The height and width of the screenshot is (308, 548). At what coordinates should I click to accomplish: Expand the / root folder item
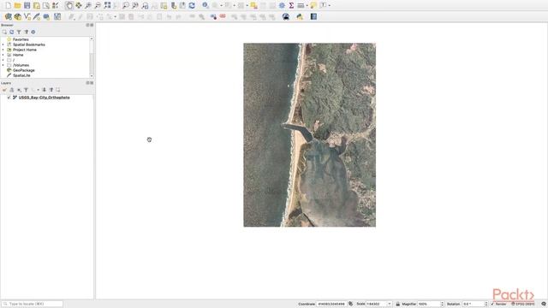(x=3, y=60)
